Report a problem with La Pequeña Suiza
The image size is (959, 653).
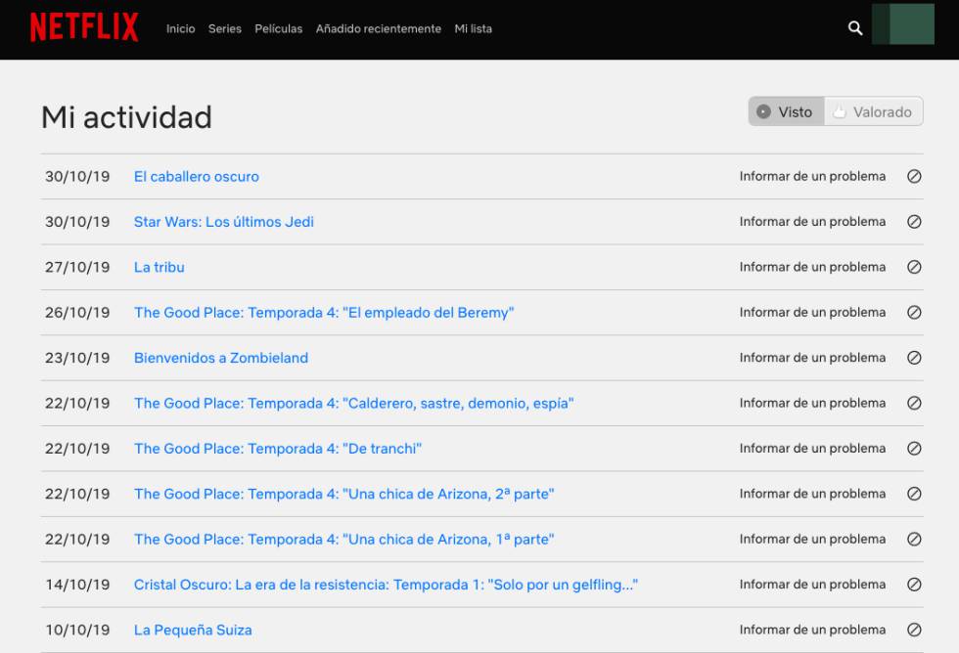[812, 630]
